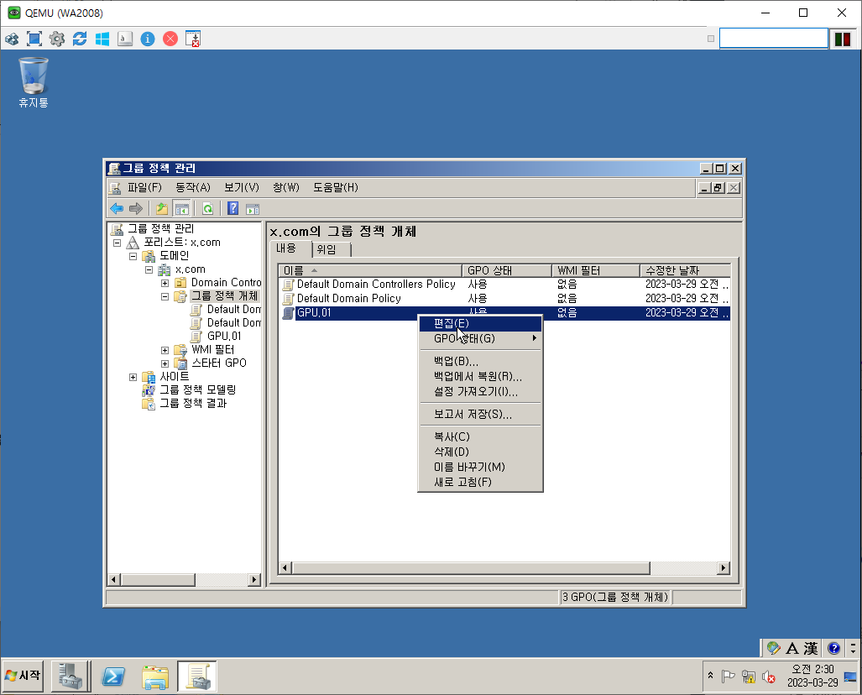Choose 보고서 저장(S)... context entry

pos(480,414)
